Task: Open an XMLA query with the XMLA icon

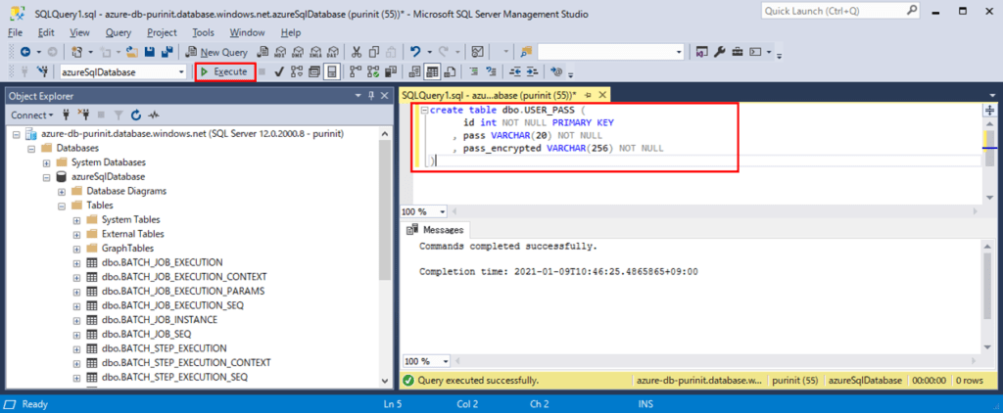Action: click(x=314, y=53)
